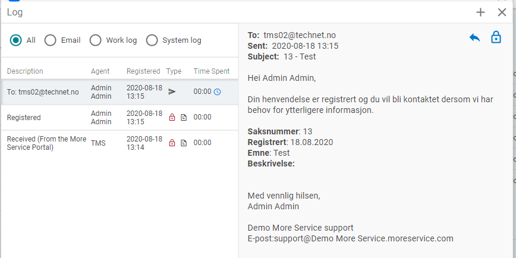This screenshot has width=516, height=258.
Task: Close the Log dialog with X
Action: click(x=502, y=12)
